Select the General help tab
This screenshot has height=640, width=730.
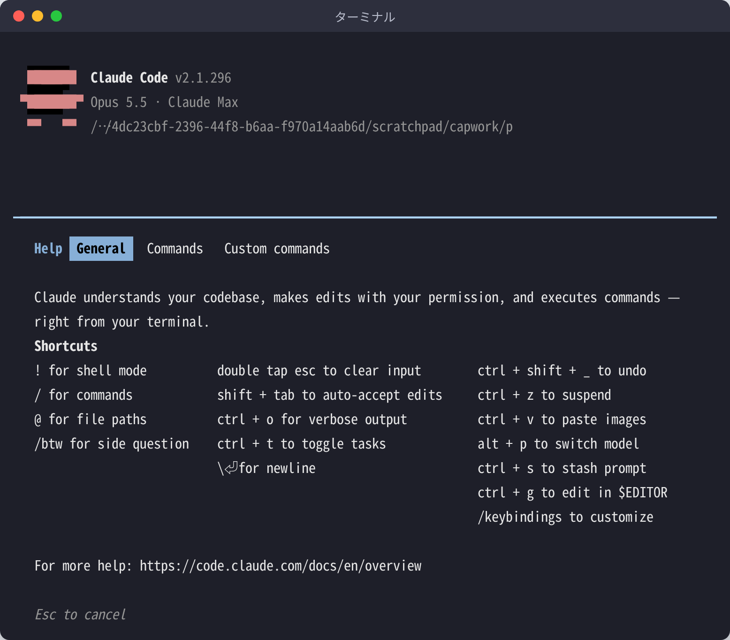[101, 249]
